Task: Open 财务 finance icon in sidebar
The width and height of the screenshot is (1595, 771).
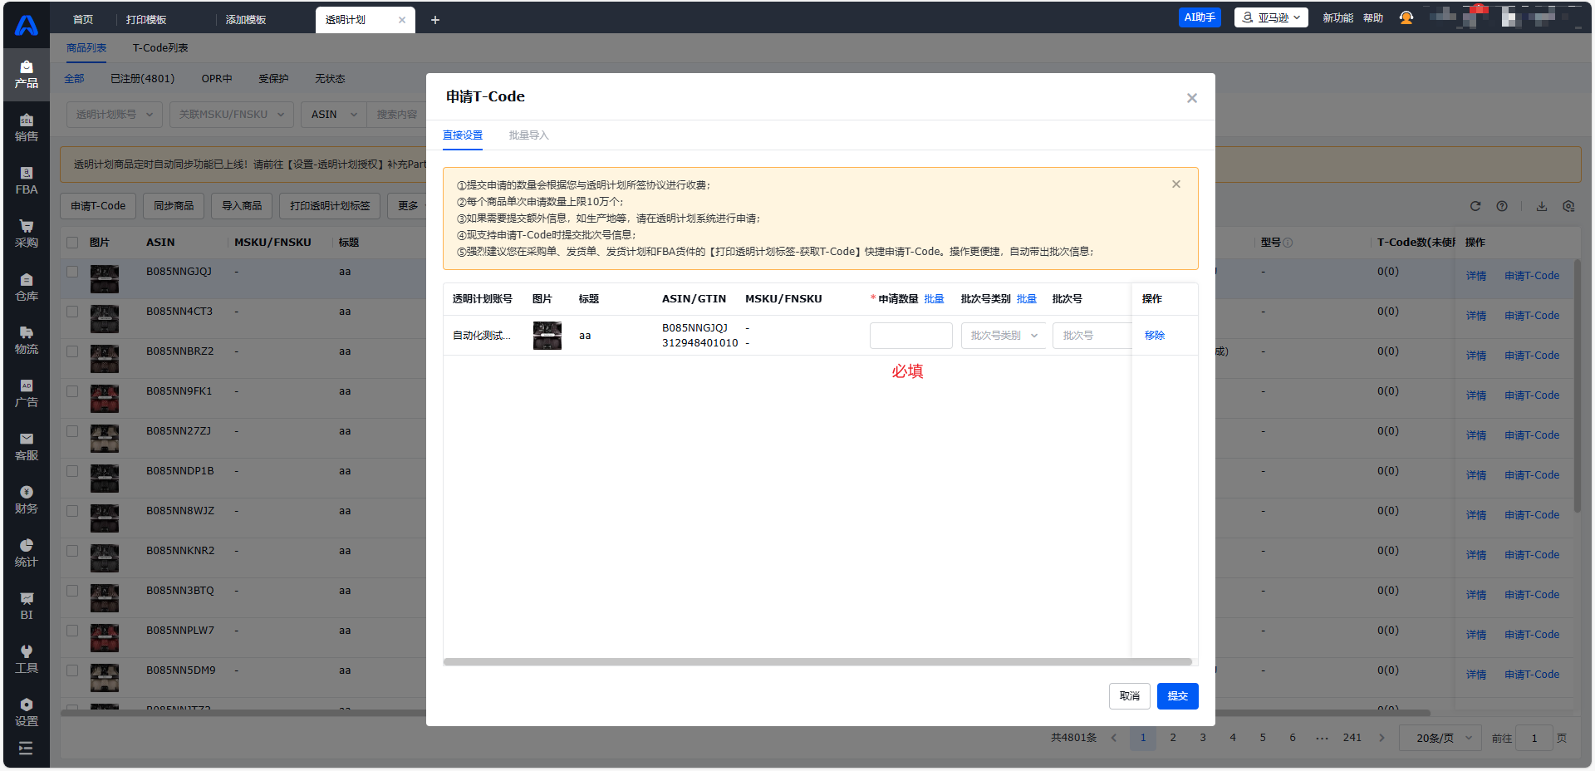Action: point(27,499)
